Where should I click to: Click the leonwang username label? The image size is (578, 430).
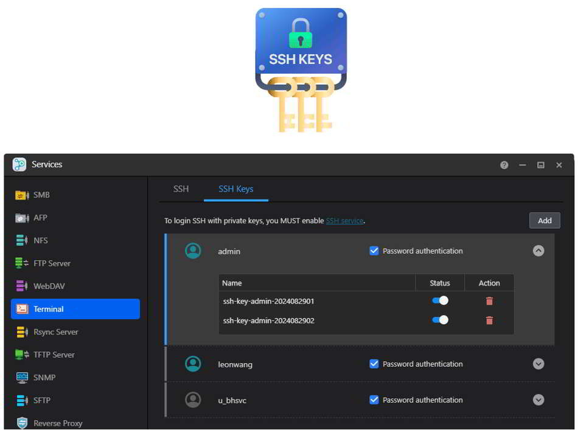tap(235, 364)
